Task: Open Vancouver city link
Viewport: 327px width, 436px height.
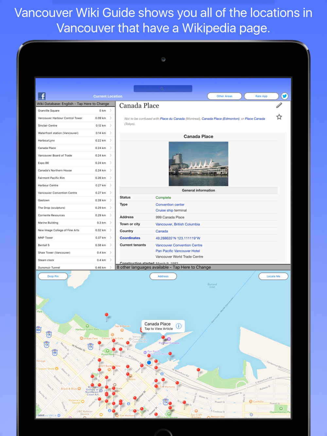Action: (x=164, y=224)
